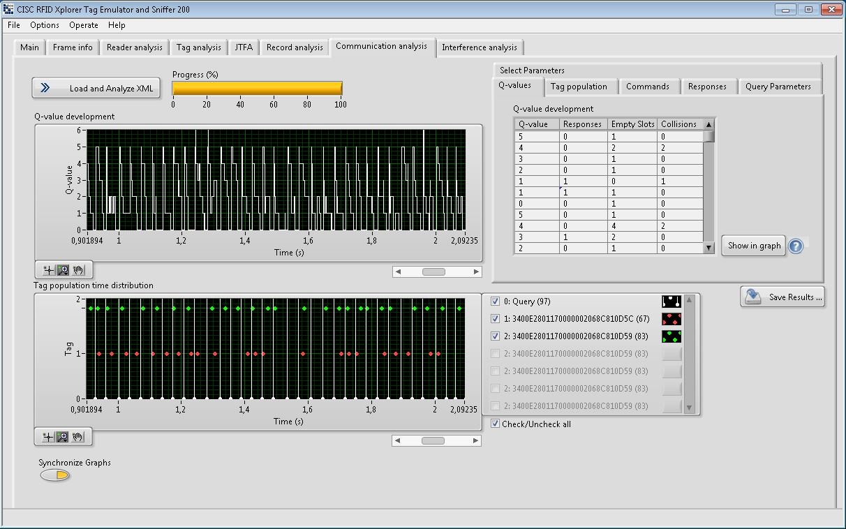This screenshot has width=846, height=529.
Task: Open the Operate menu
Action: [x=83, y=25]
